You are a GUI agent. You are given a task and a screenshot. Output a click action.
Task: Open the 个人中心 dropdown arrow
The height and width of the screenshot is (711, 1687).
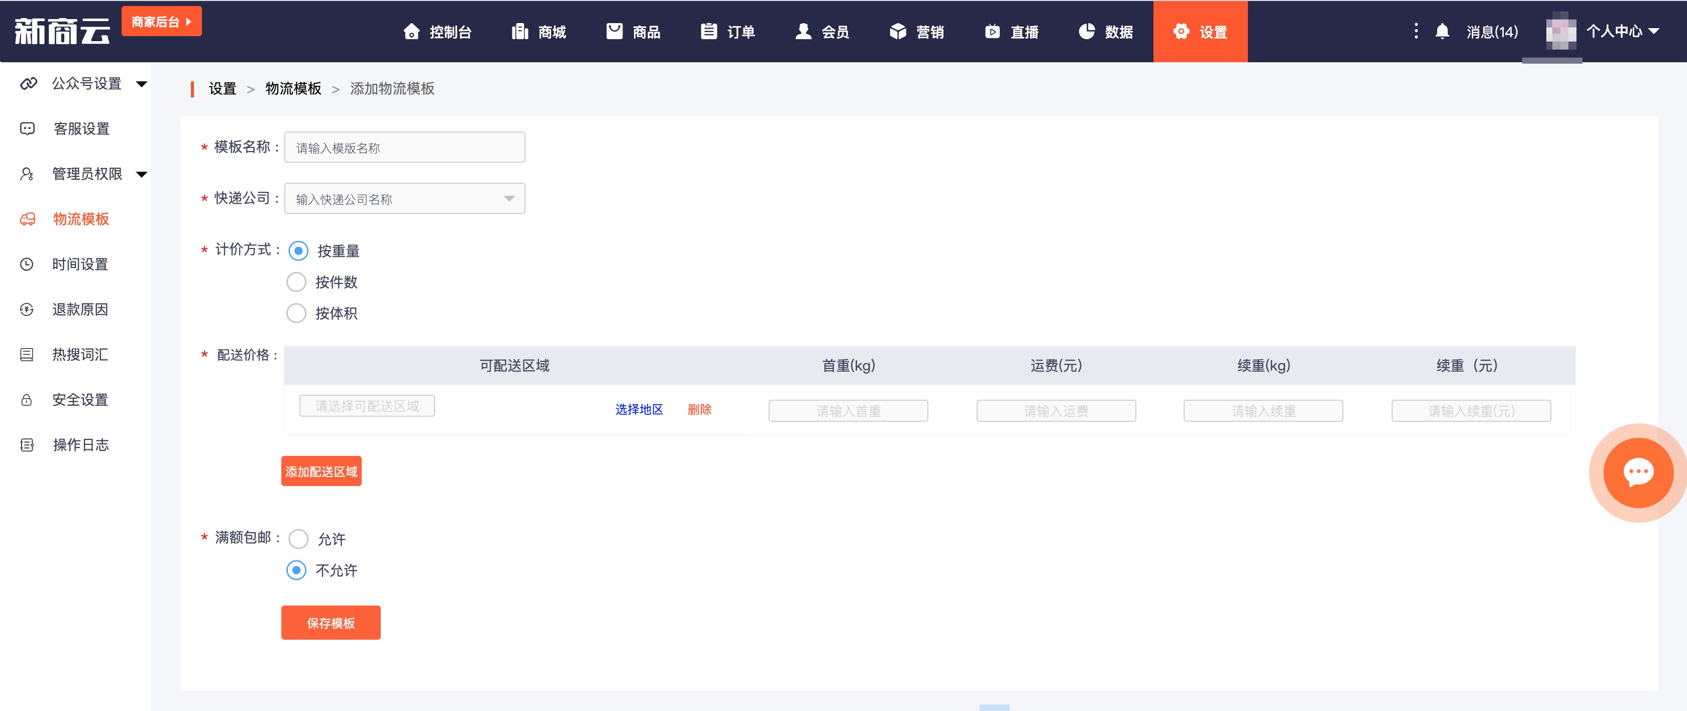[x=1654, y=31]
